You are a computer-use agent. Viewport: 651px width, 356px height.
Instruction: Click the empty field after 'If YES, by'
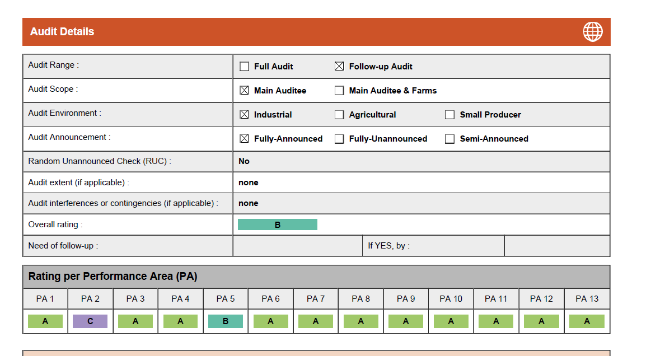tap(557, 246)
